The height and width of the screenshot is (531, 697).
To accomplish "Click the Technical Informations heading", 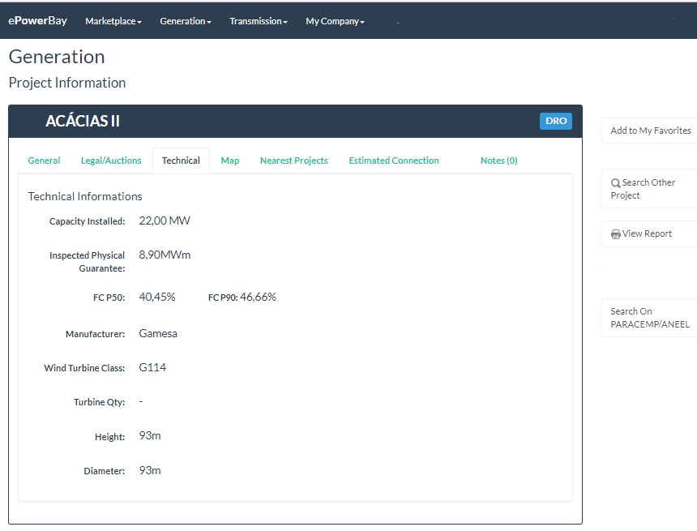I will [x=85, y=196].
